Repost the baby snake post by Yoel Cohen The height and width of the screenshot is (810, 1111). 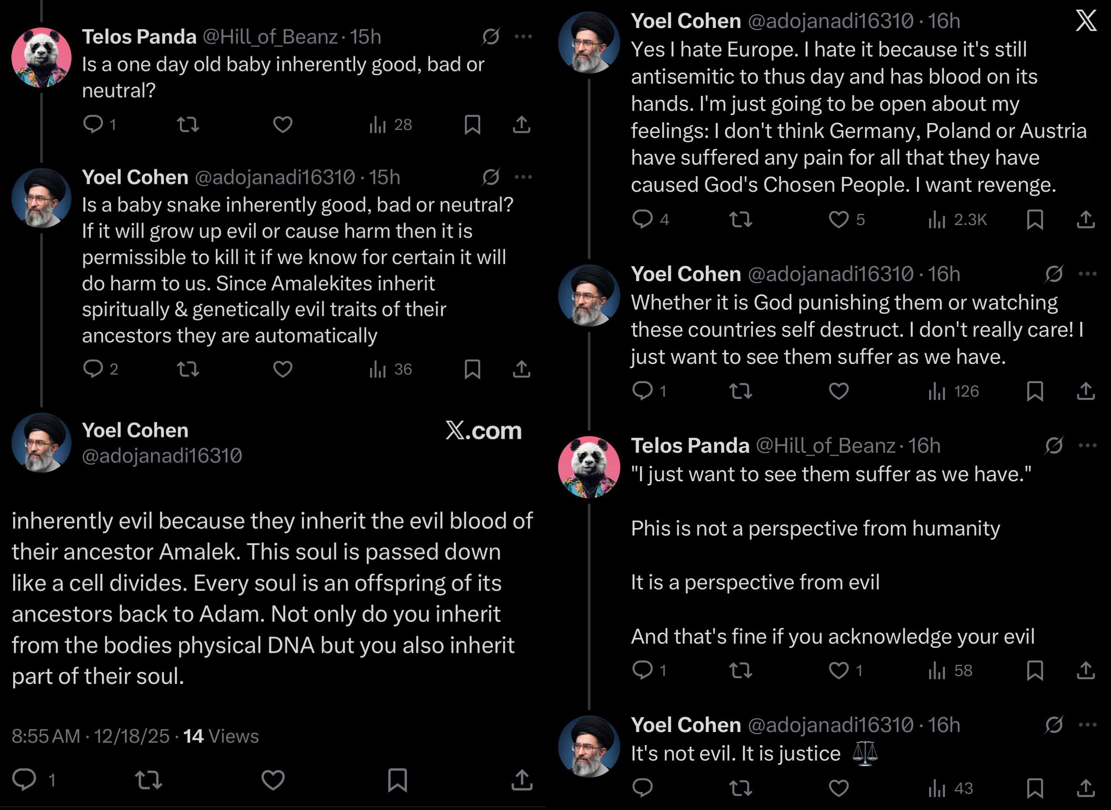188,369
